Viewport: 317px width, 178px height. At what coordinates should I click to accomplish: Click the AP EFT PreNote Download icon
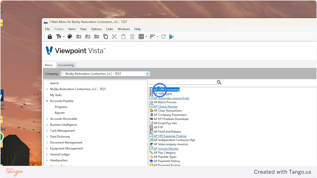coord(151,119)
